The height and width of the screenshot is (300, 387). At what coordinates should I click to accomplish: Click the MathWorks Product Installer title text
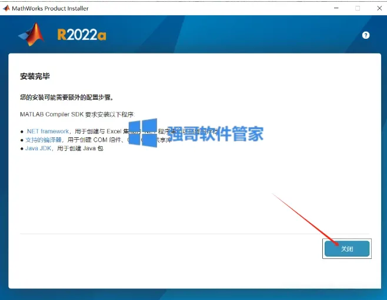click(x=50, y=8)
